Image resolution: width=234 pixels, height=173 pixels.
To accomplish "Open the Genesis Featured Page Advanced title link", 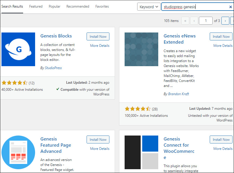I will [56, 145].
